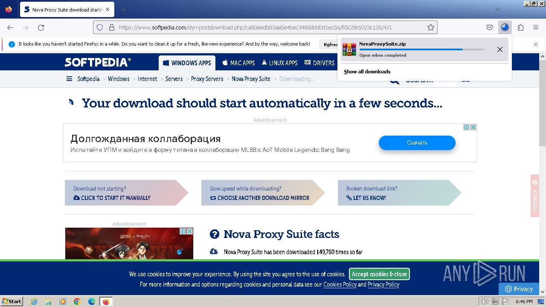The height and width of the screenshot is (307, 546).
Task: Select the Nova Proxy Suite download tab
Action: click(67, 9)
